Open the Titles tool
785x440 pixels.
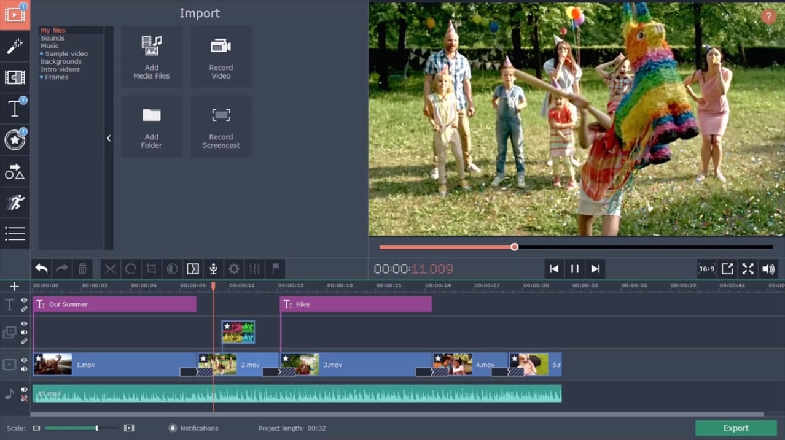coord(15,109)
